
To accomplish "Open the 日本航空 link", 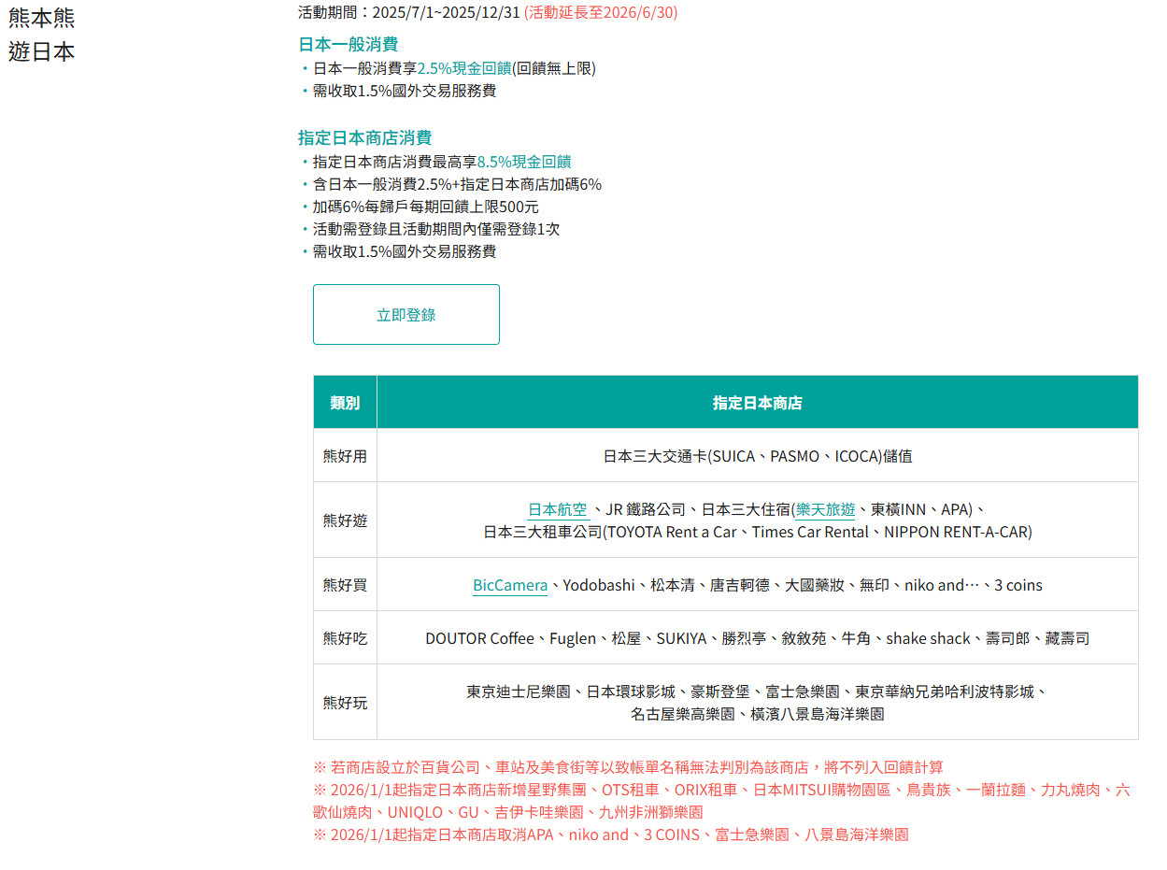I will tap(558, 509).
